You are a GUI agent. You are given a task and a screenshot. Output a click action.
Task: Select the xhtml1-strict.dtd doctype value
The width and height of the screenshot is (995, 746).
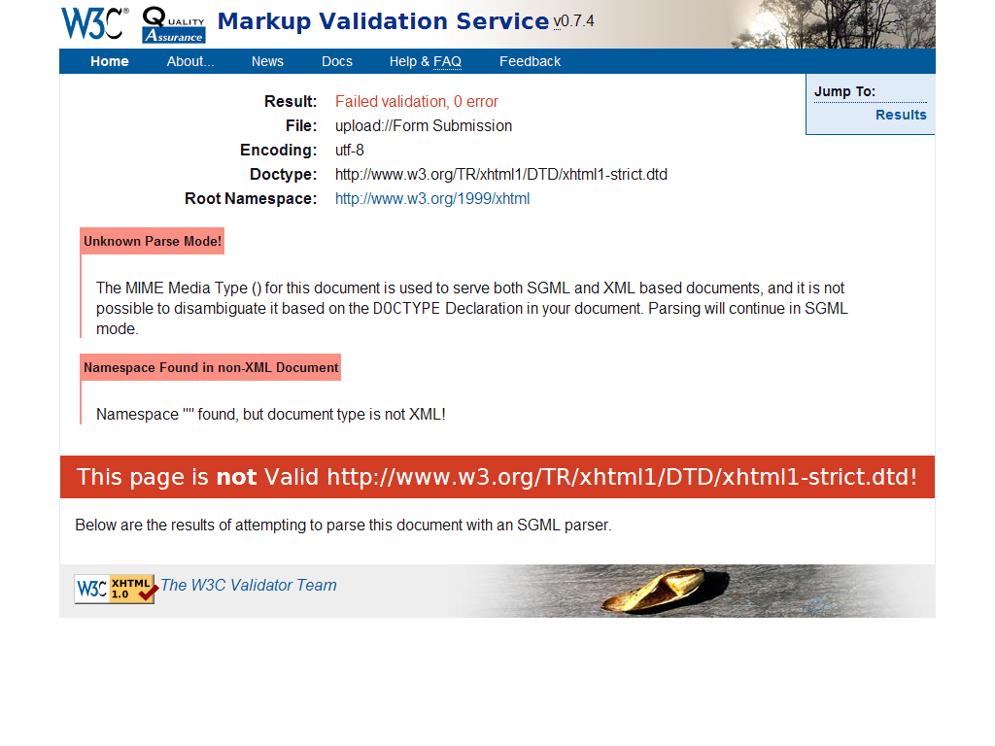501,175
